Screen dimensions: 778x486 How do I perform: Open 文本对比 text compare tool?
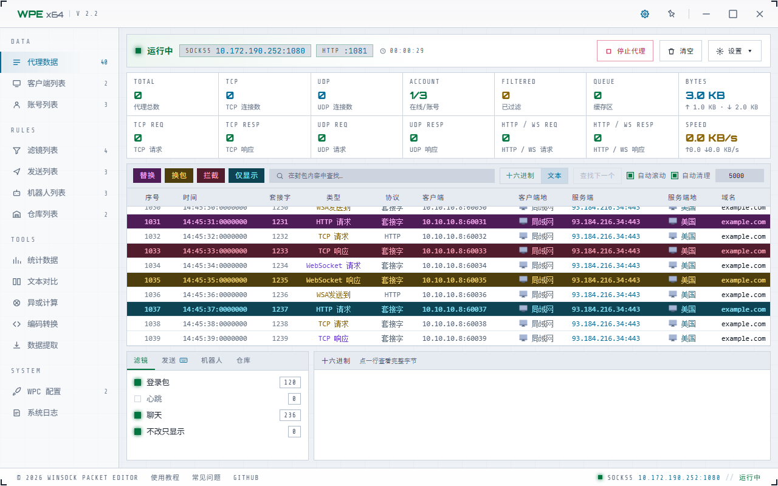59,281
